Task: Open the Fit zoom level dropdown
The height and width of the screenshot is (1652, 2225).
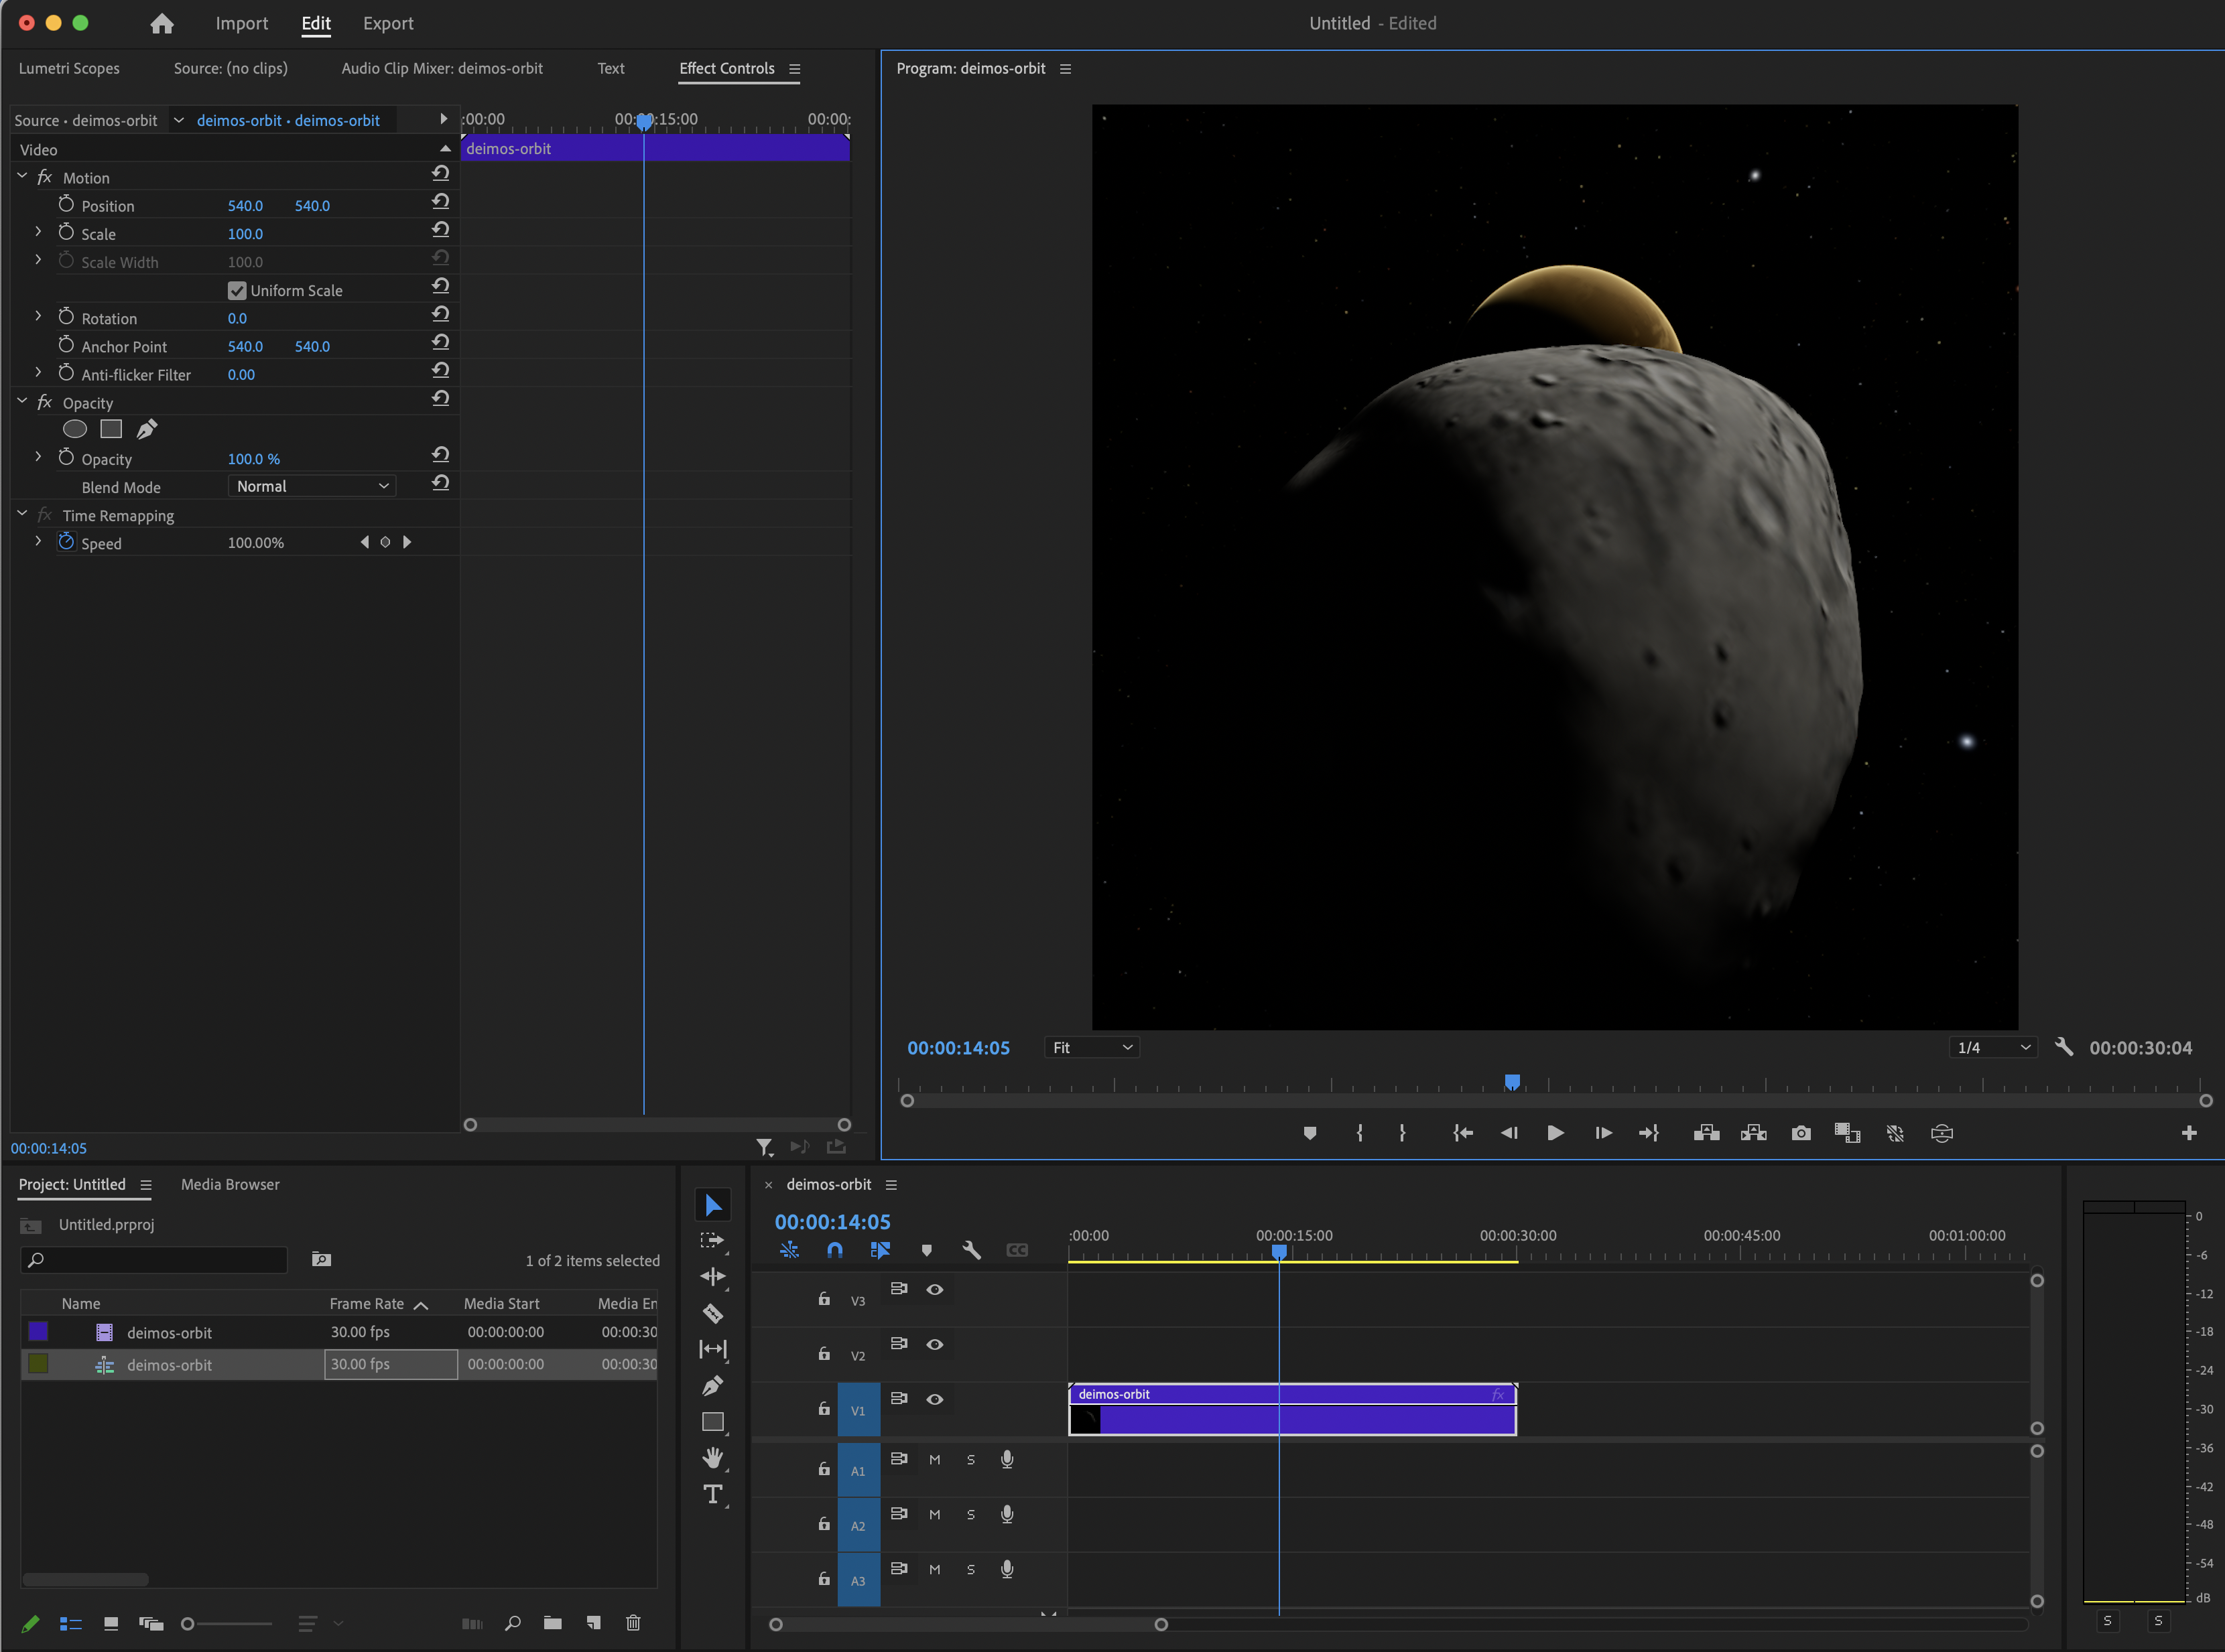Action: [x=1092, y=1047]
